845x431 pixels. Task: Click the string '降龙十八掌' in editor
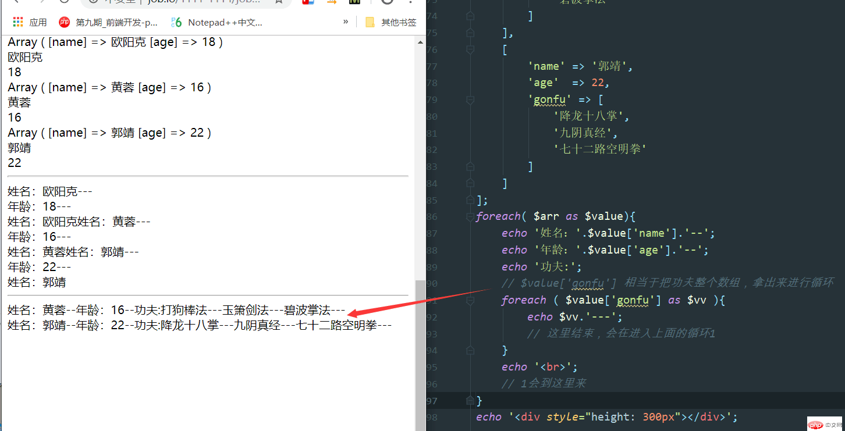coord(591,116)
